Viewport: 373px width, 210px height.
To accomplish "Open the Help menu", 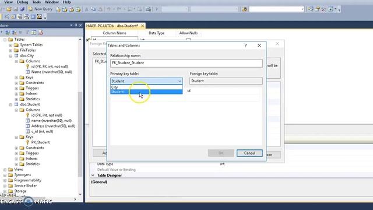I will (x=66, y=2).
